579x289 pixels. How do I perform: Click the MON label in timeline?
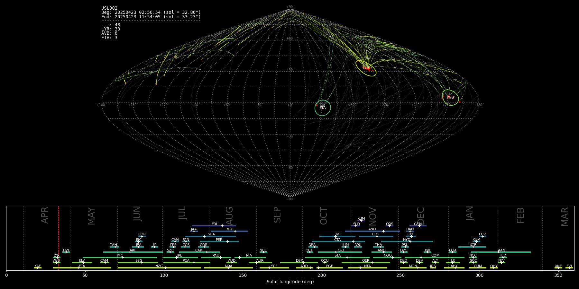(x=413, y=266)
